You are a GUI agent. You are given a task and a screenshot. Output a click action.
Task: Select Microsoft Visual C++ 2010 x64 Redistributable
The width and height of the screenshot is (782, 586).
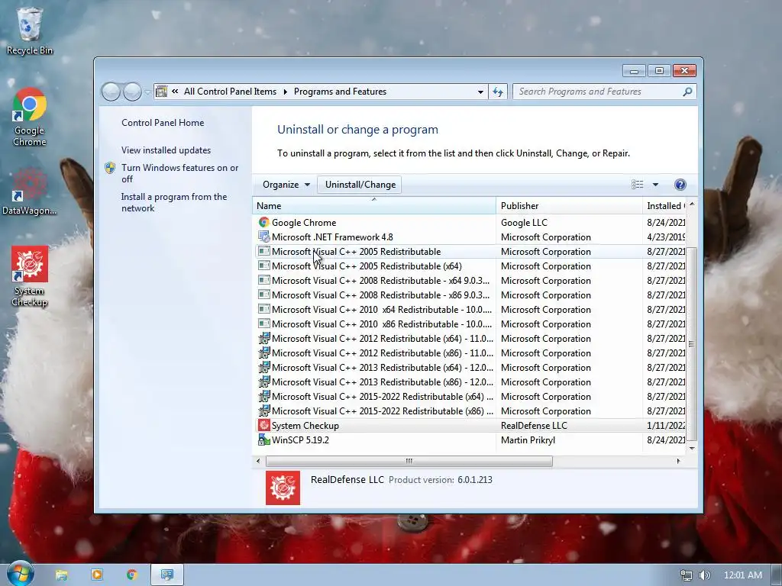click(470, 310)
